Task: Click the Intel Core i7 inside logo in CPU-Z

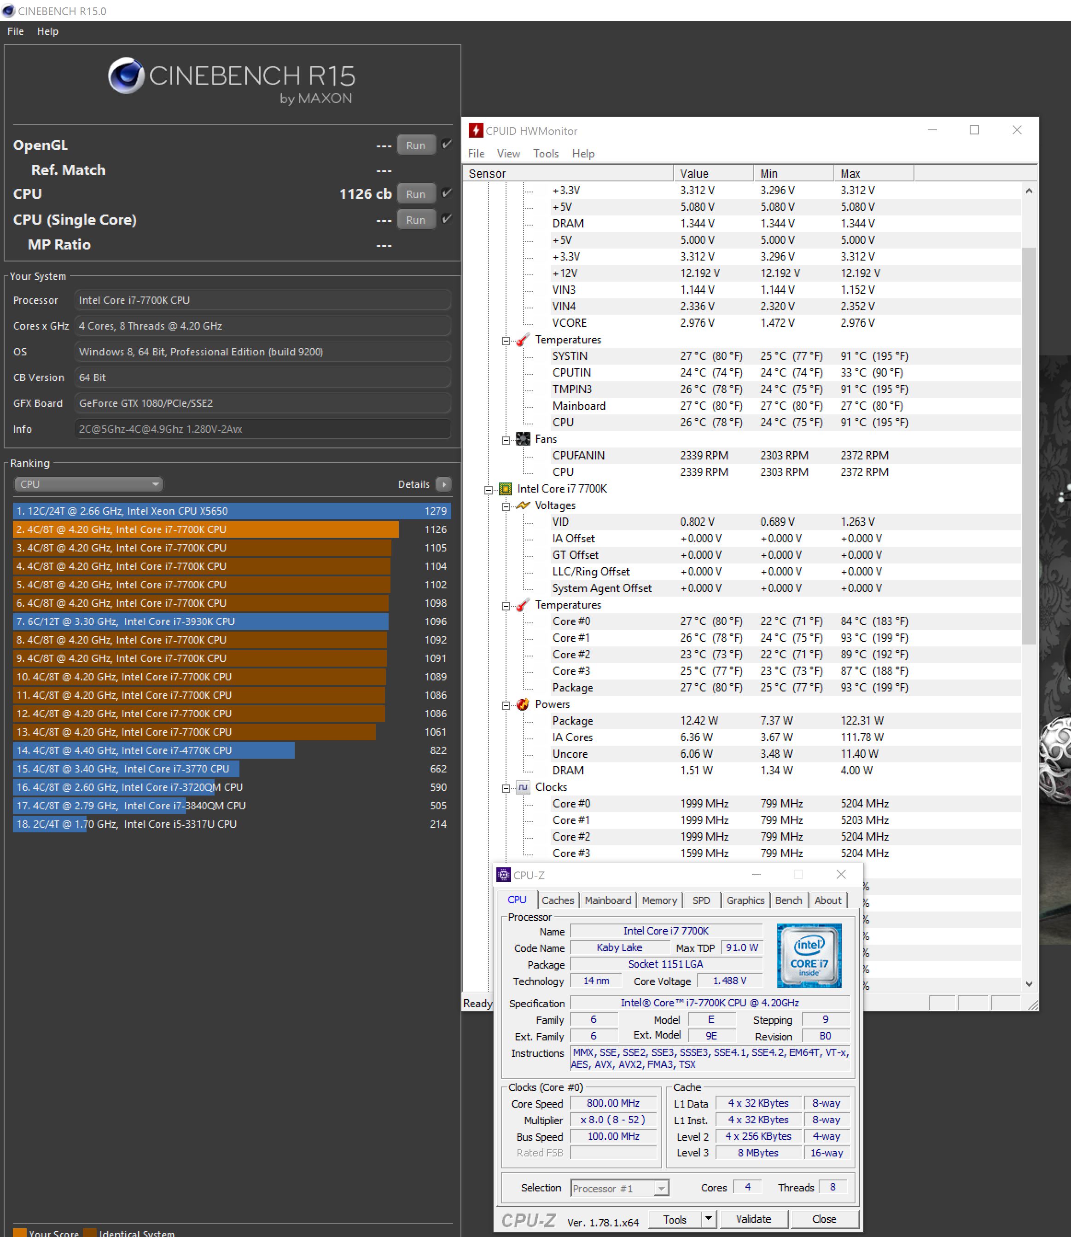Action: pyautogui.click(x=809, y=956)
